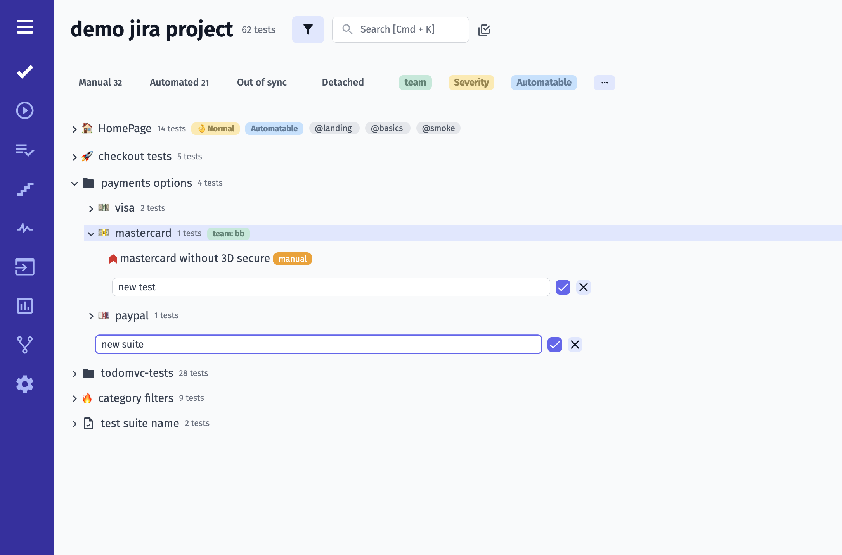The height and width of the screenshot is (555, 842).
Task: Expand the todomvc-tests folder
Action: tap(74, 373)
